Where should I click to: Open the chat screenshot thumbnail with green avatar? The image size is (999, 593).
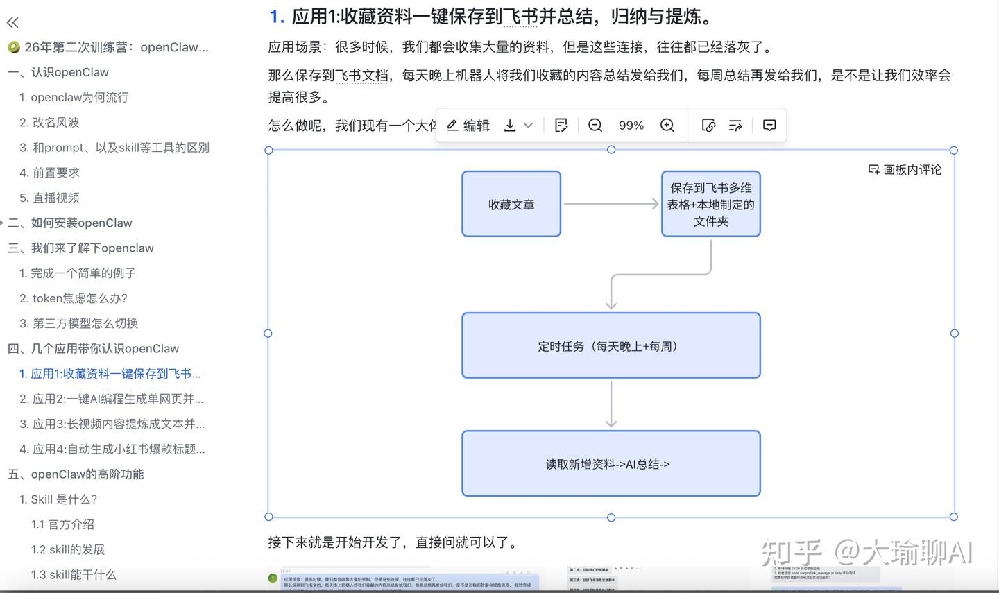pos(404,580)
